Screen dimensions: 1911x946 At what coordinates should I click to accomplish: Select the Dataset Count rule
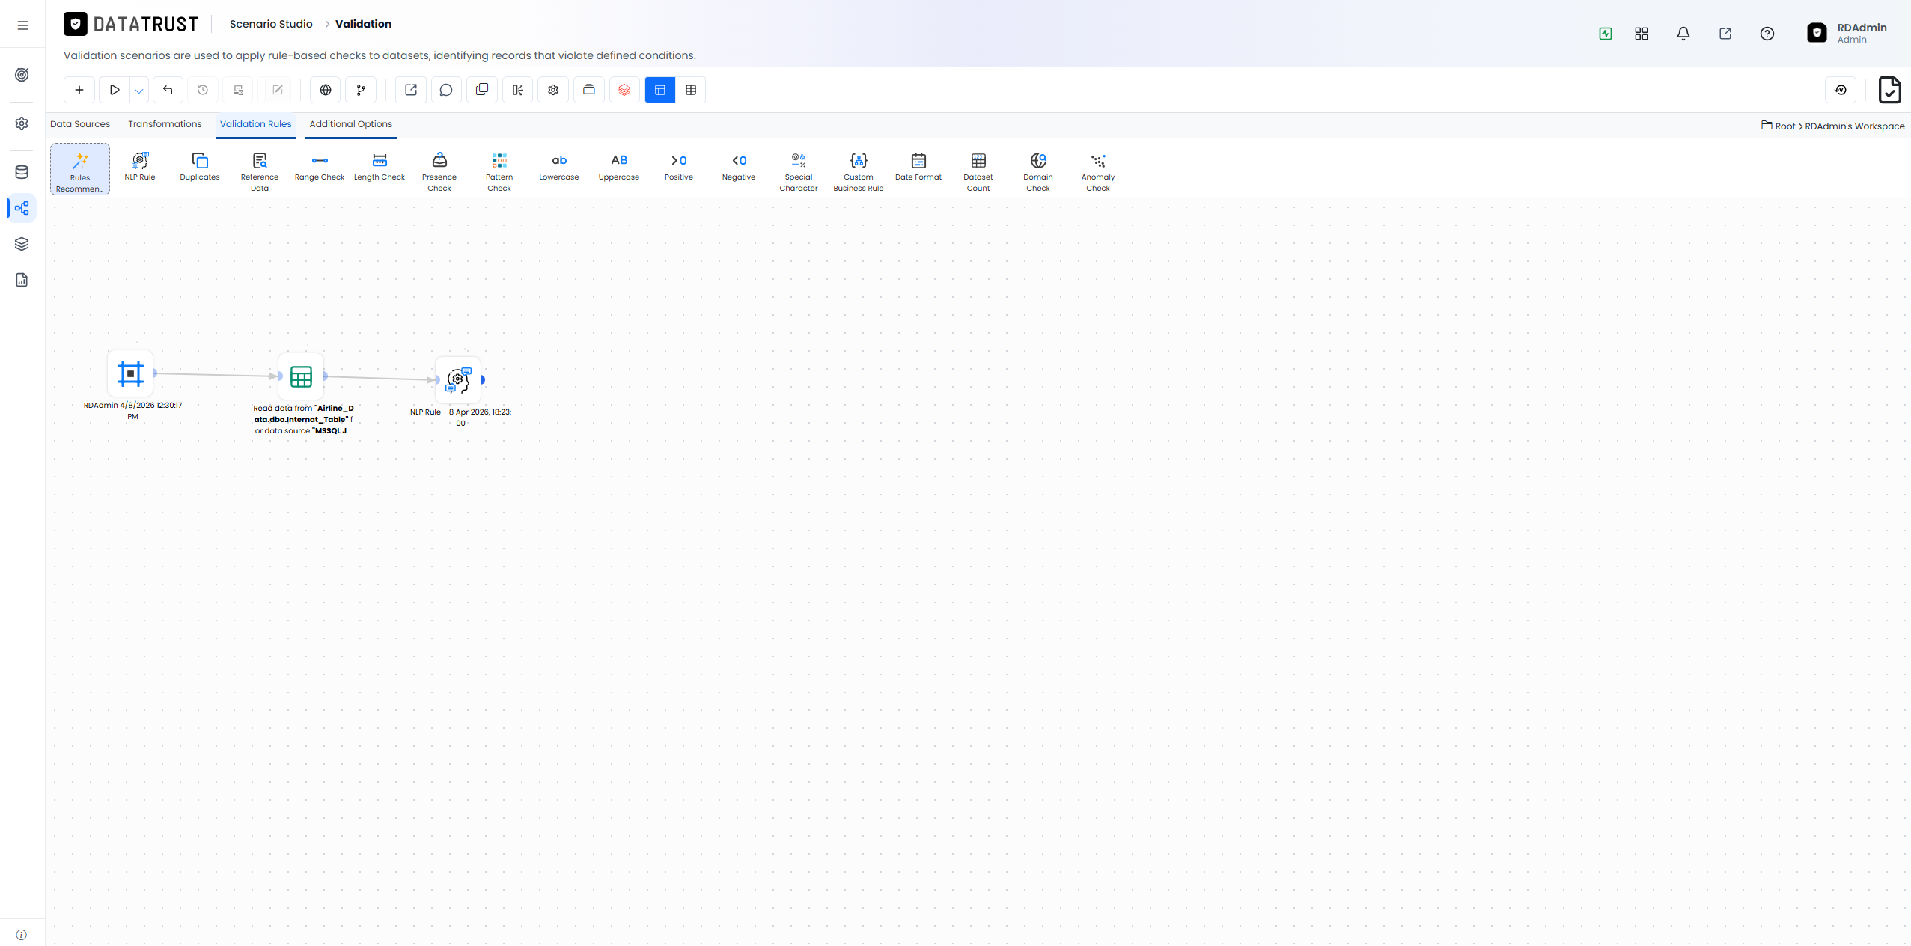coord(978,171)
